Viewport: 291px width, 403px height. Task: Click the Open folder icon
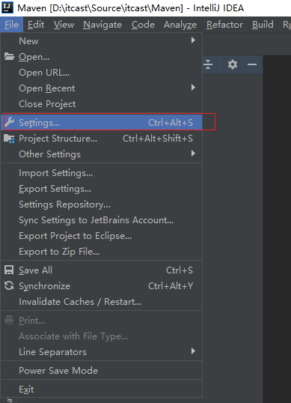[9, 56]
